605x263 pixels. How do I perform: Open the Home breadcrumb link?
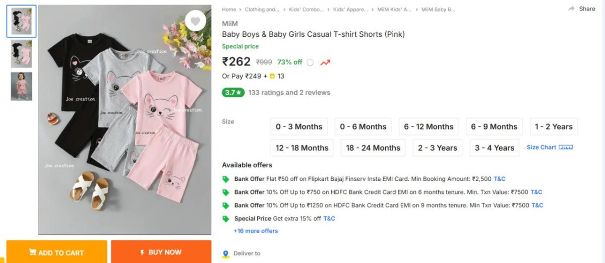coord(229,10)
